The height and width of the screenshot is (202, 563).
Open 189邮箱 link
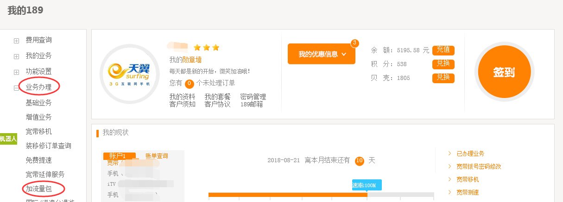coord(252,104)
